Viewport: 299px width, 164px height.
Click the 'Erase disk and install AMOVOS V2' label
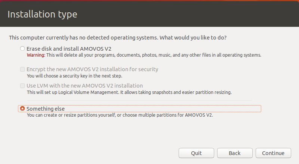click(x=69, y=49)
